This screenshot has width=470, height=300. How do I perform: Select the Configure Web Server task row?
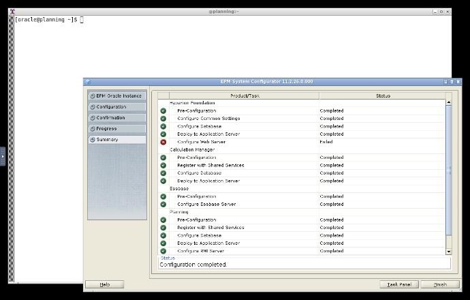pos(302,142)
